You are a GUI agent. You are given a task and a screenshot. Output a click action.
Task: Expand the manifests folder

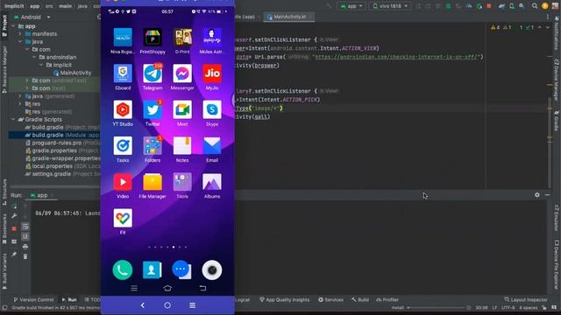[x=20, y=34]
